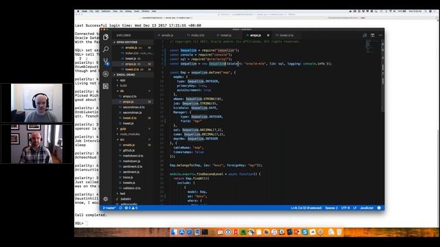Open markdown.d.ts in the src folder
Viewport: 440px width, 247px height.
coord(133,156)
